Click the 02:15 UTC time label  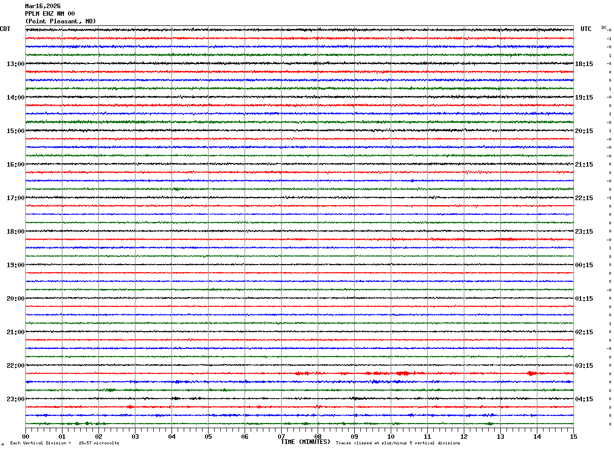[584, 332]
